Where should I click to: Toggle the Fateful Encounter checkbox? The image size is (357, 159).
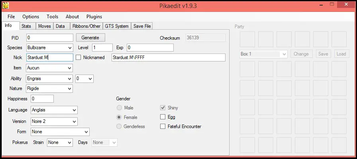point(163,126)
